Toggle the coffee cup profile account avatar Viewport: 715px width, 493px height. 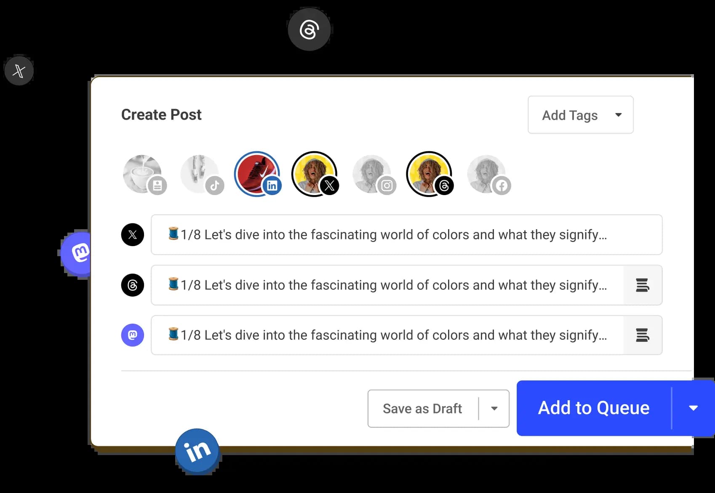coord(144,174)
